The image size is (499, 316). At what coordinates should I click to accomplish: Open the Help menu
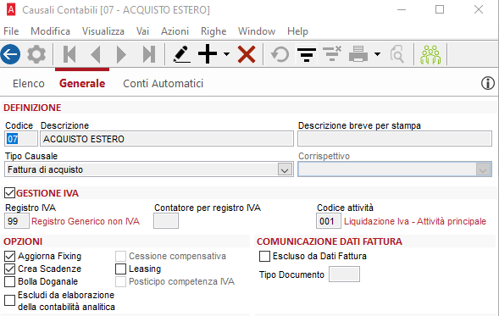[x=297, y=31]
